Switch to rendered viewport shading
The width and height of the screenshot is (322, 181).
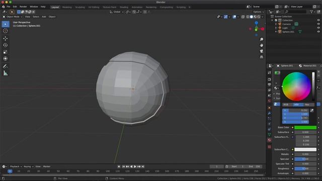click(259, 17)
